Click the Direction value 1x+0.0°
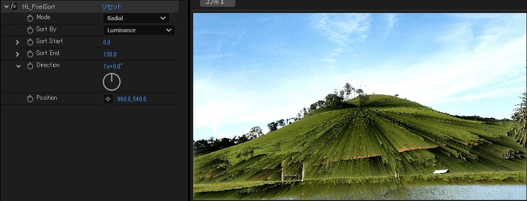Screen dimensions: 527x201 click(x=113, y=66)
